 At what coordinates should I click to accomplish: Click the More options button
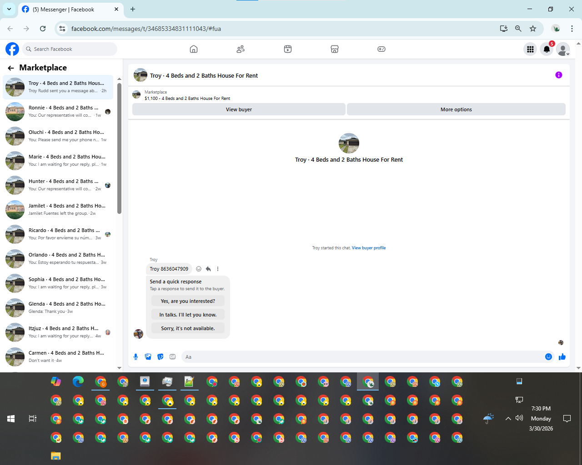tap(456, 109)
